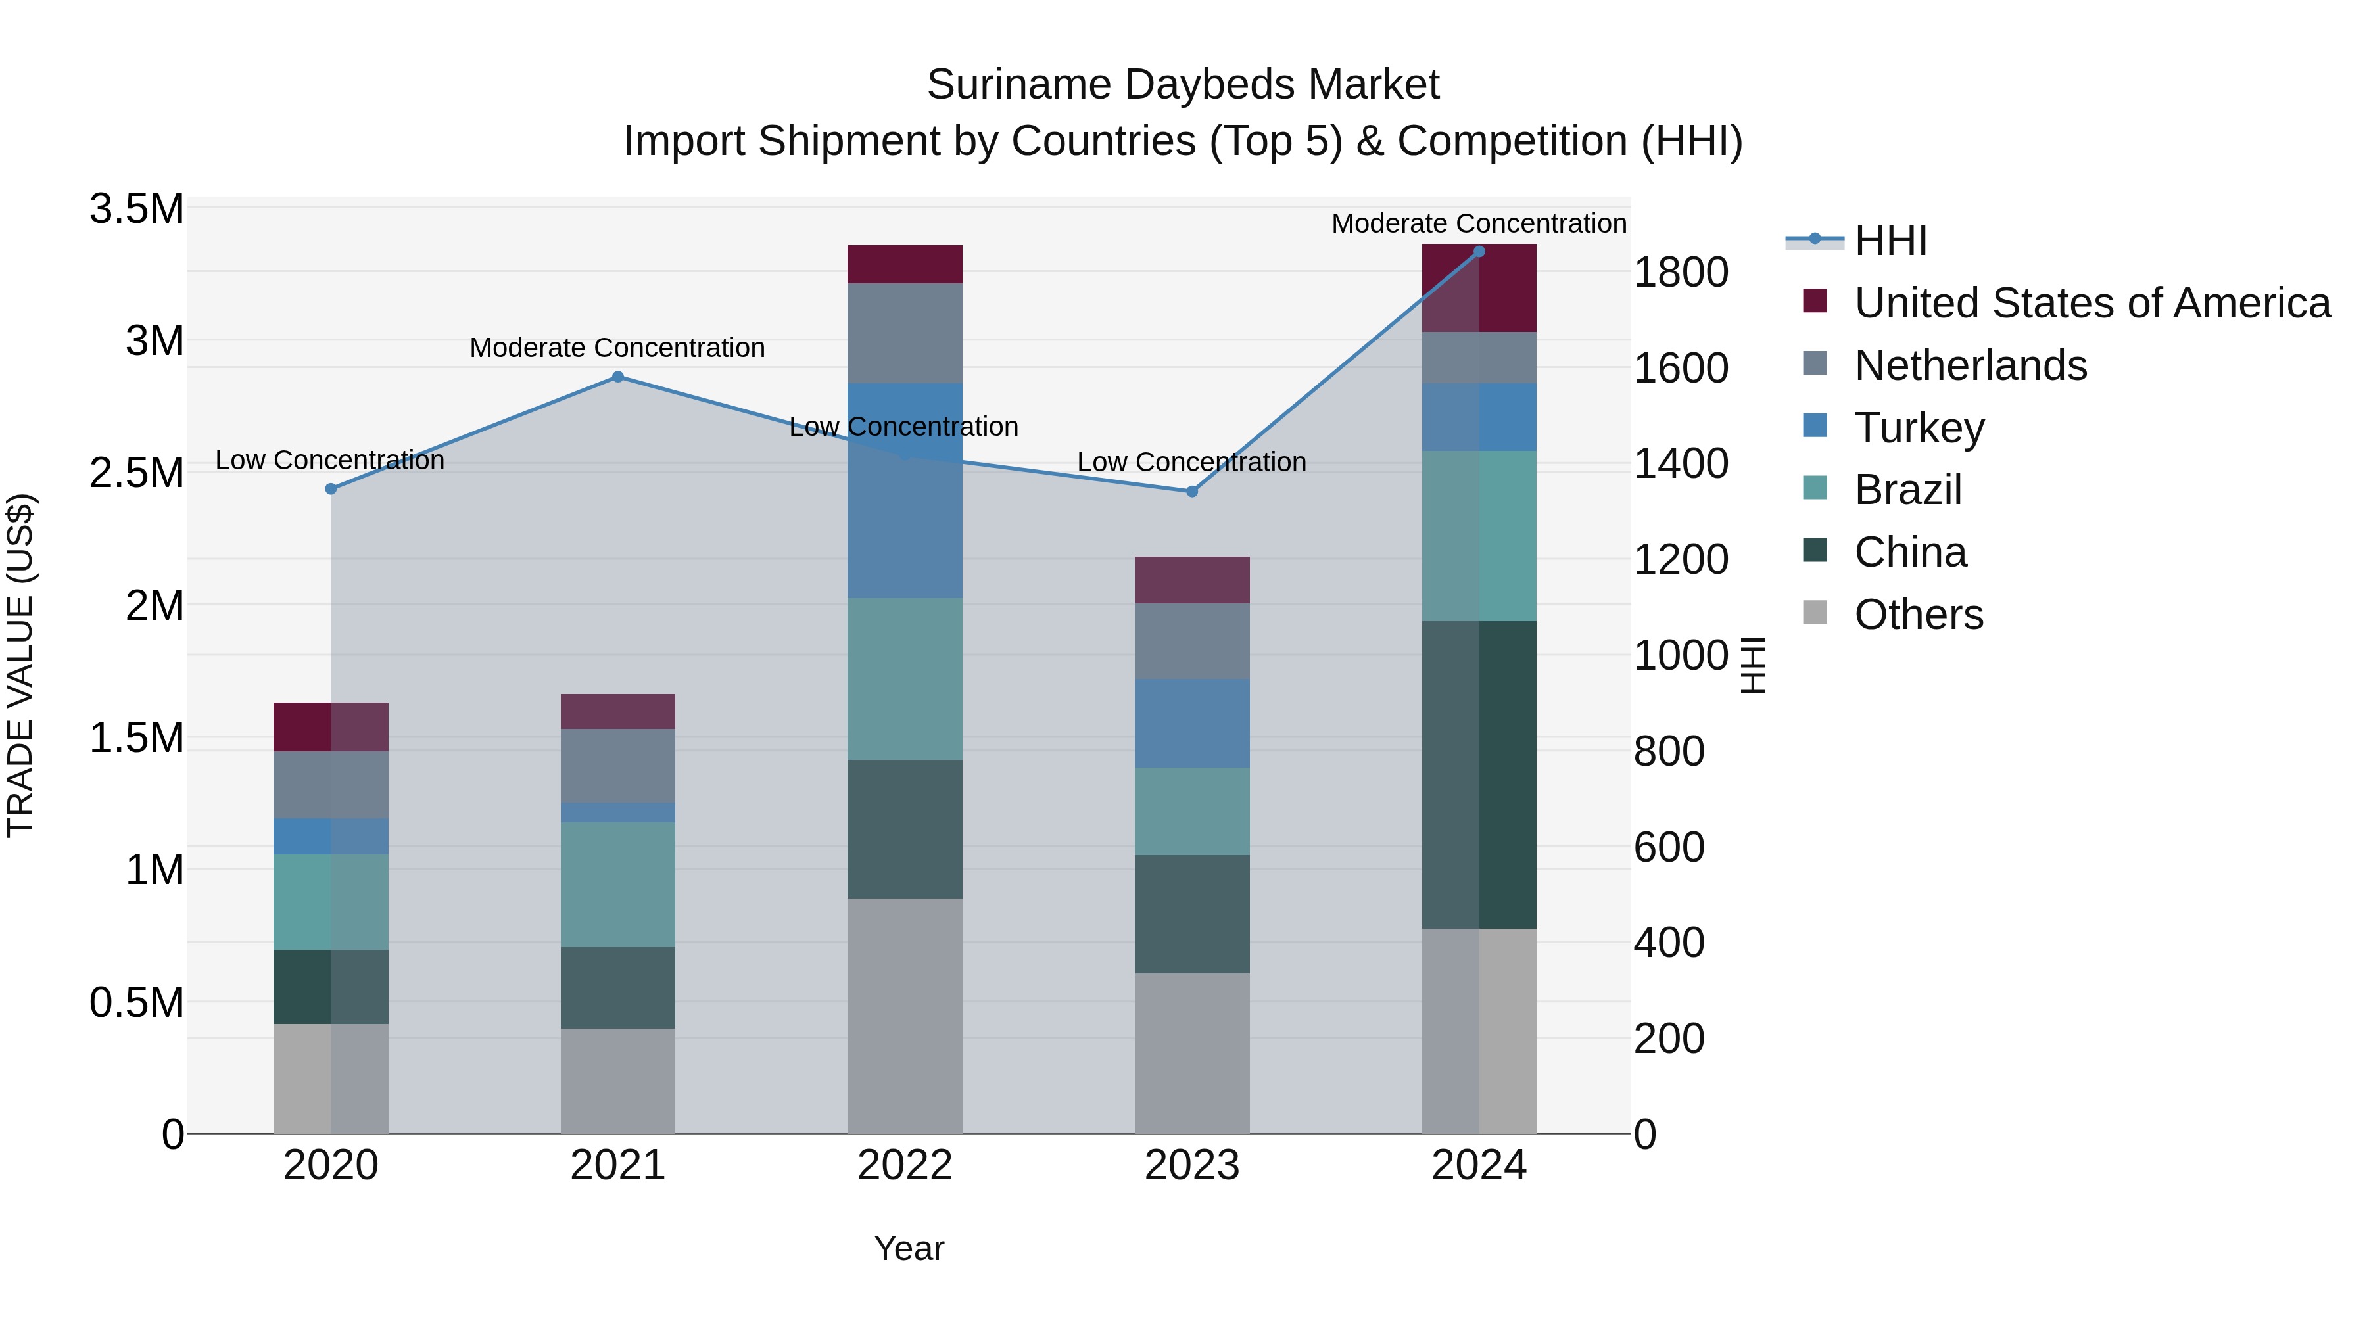
Task: Click the 2022 China bar segment
Action: coord(905,829)
